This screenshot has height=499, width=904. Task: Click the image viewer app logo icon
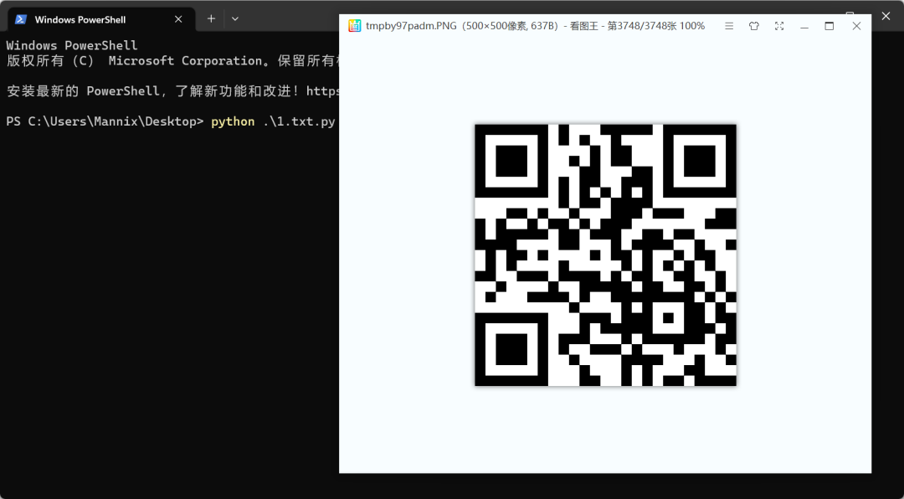(x=355, y=26)
